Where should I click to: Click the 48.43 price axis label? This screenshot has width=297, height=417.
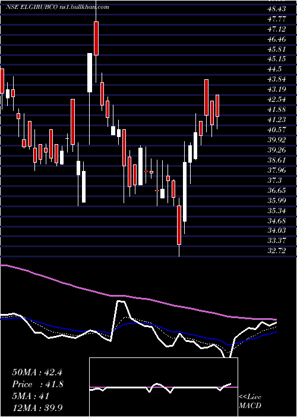click(x=277, y=9)
